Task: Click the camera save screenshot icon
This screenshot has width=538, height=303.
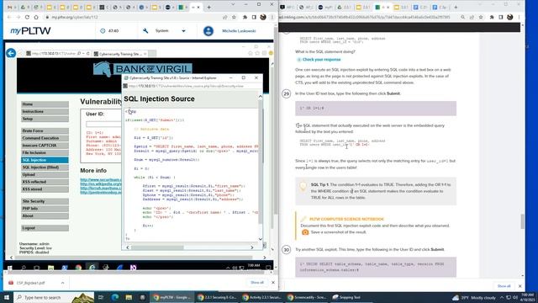Action: pyautogui.click(x=305, y=232)
